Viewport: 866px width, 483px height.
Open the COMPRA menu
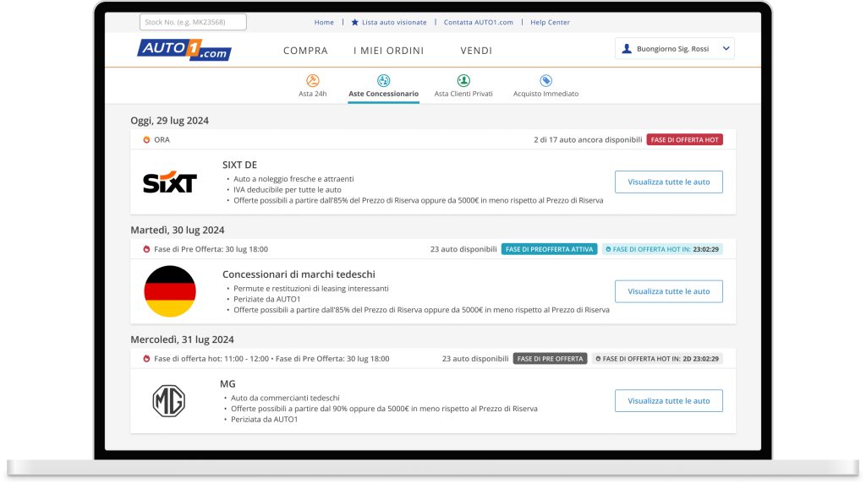[305, 51]
